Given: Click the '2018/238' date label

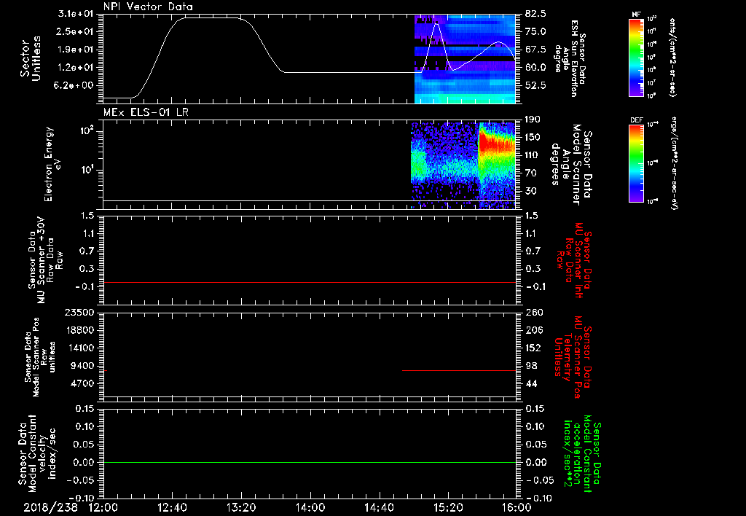Looking at the screenshot, I should pos(51,508).
